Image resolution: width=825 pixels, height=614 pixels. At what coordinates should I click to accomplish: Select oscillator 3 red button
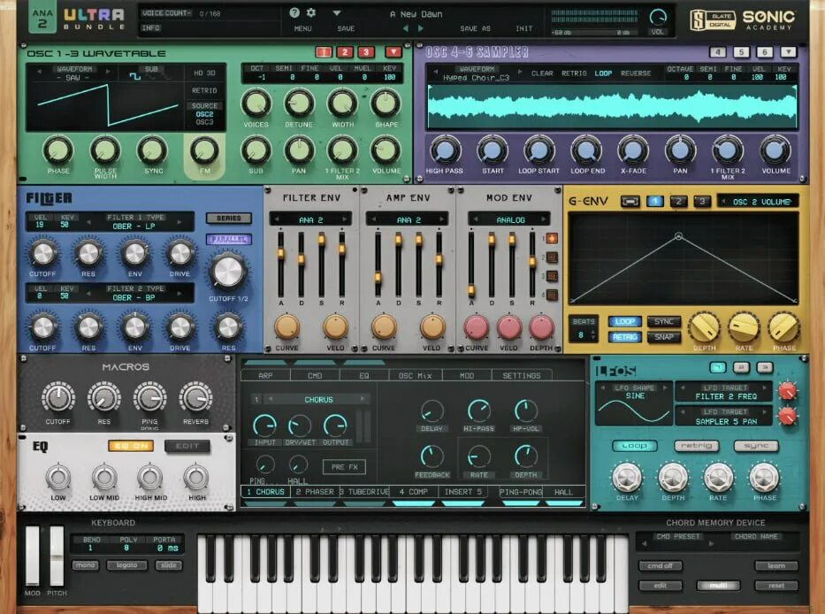(x=366, y=52)
